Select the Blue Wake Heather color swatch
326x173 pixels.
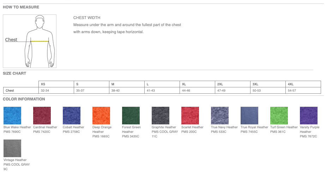12,115
